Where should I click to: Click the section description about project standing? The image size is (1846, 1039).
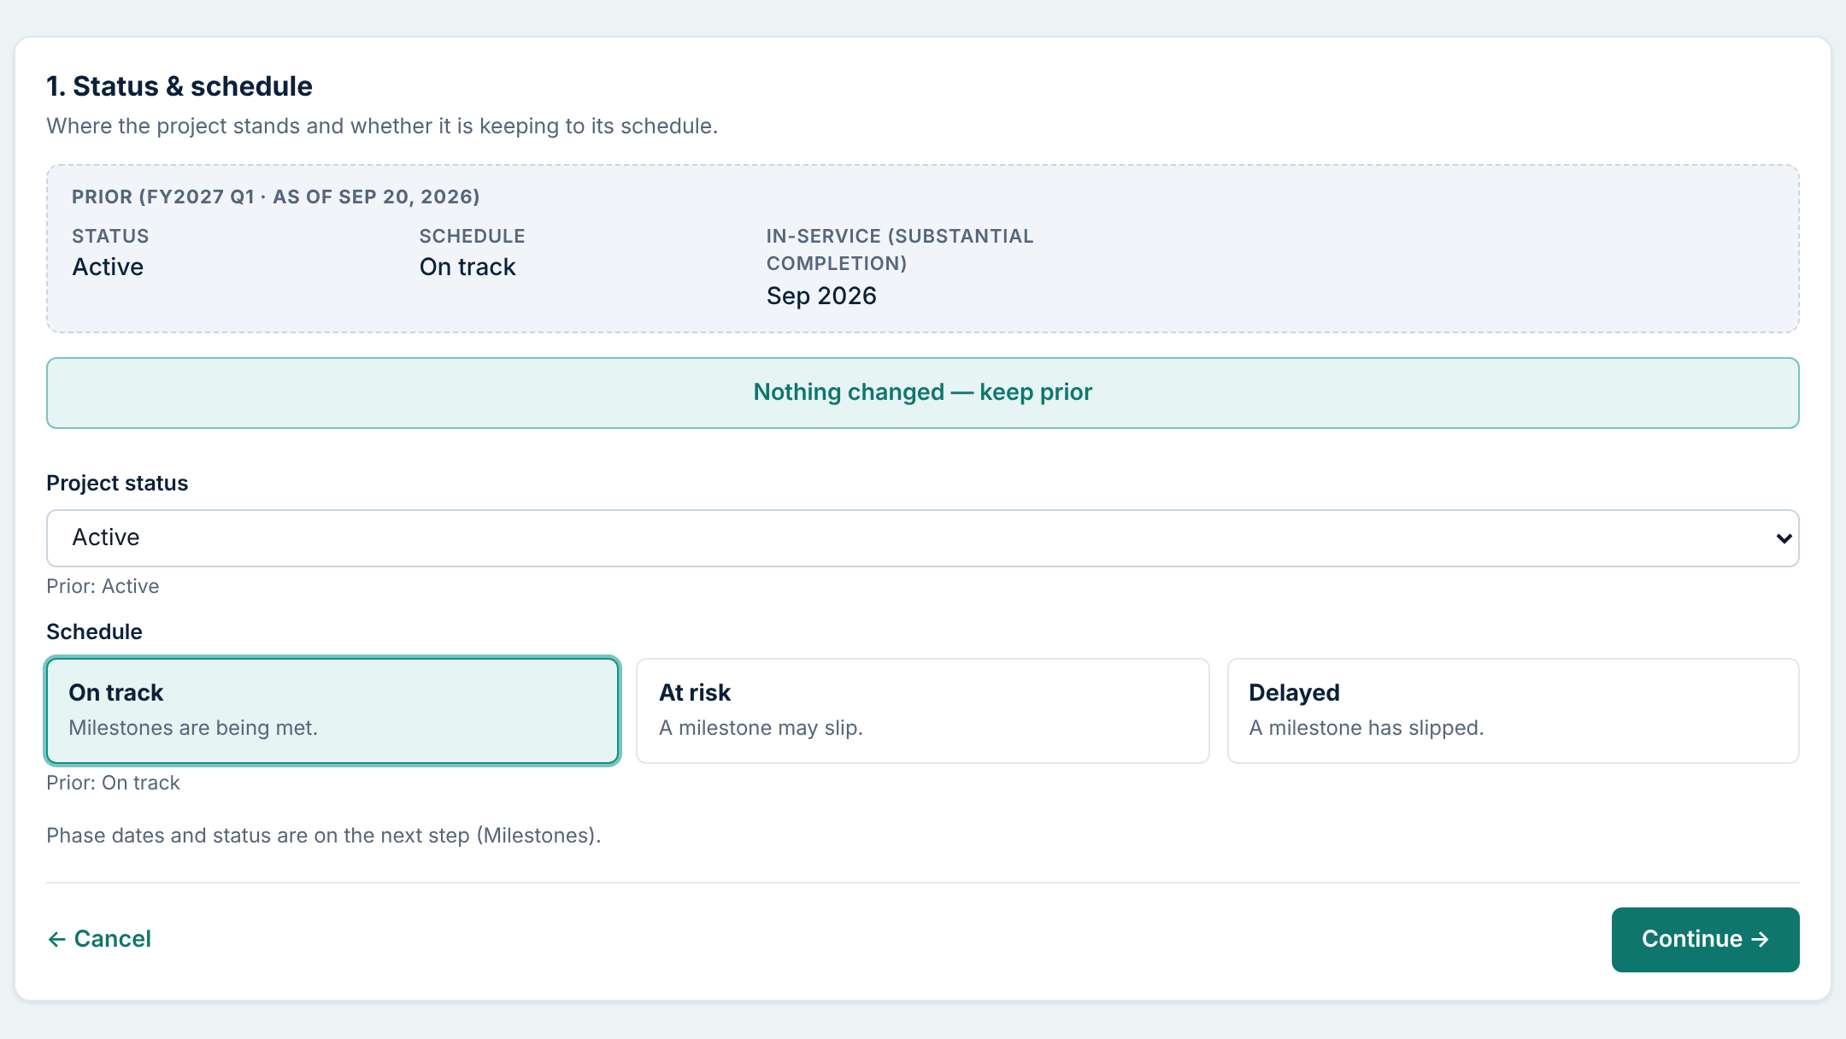(x=382, y=126)
